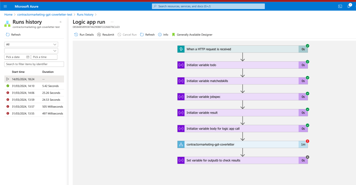Open the notifications bell icon
The image size is (356, 185).
click(349, 6)
